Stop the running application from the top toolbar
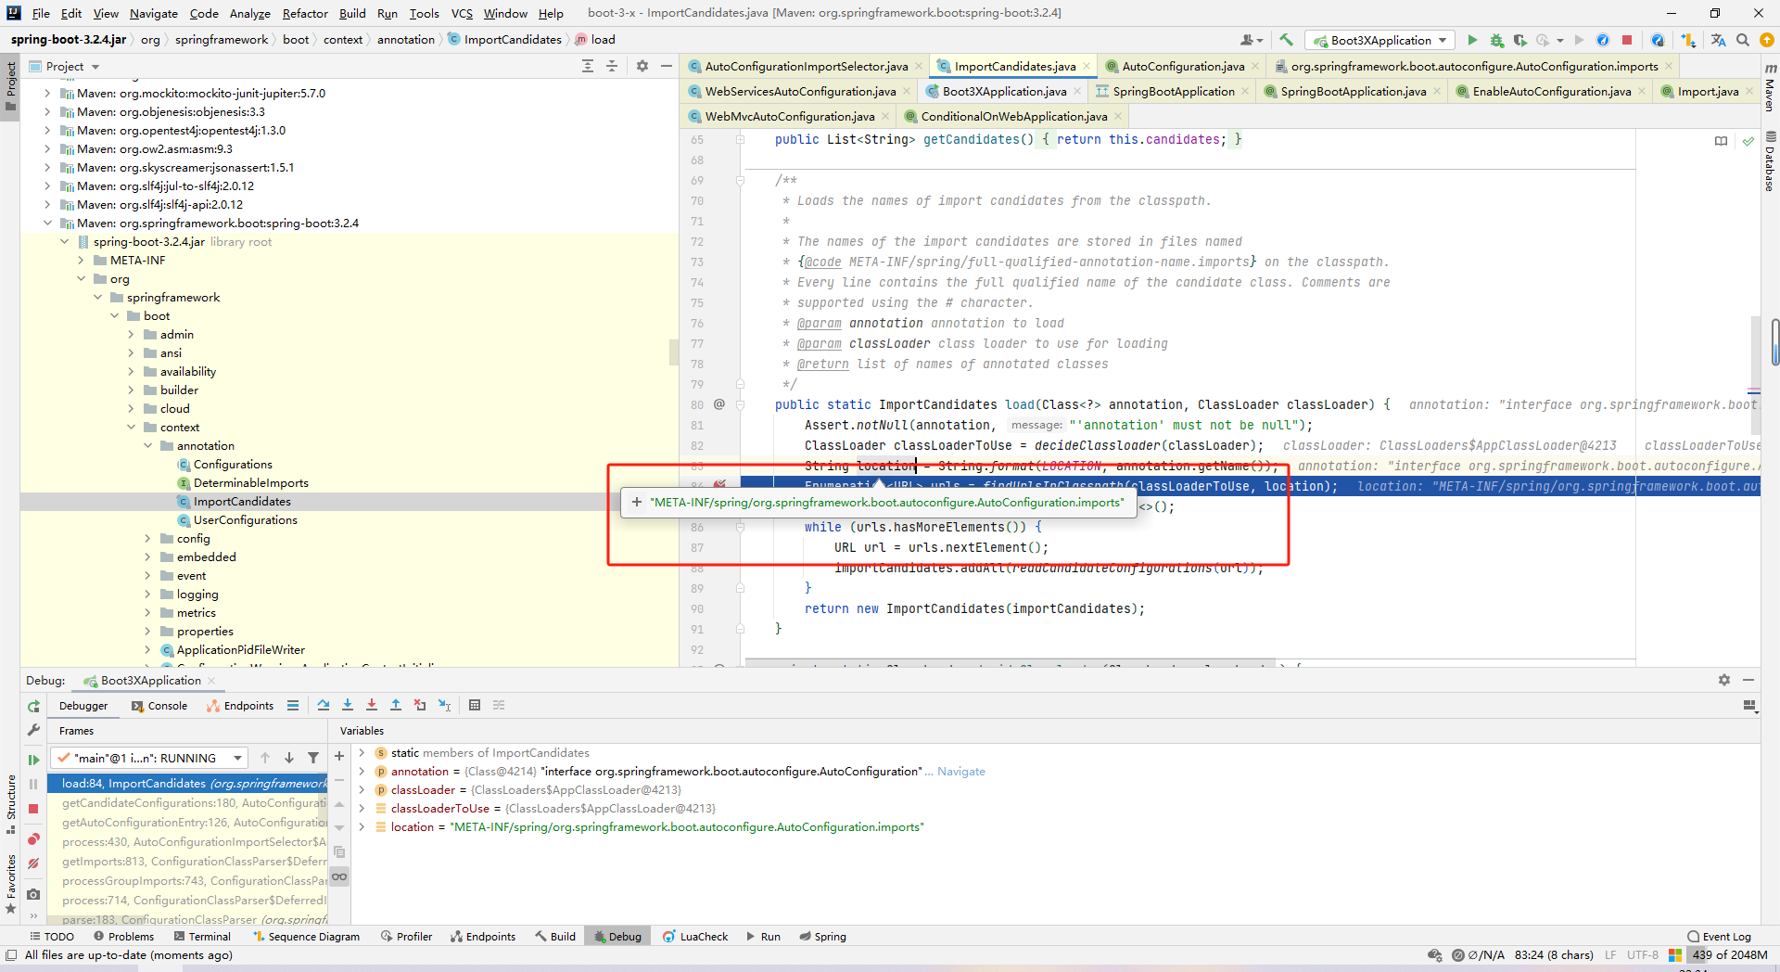The height and width of the screenshot is (972, 1780). tap(1627, 40)
